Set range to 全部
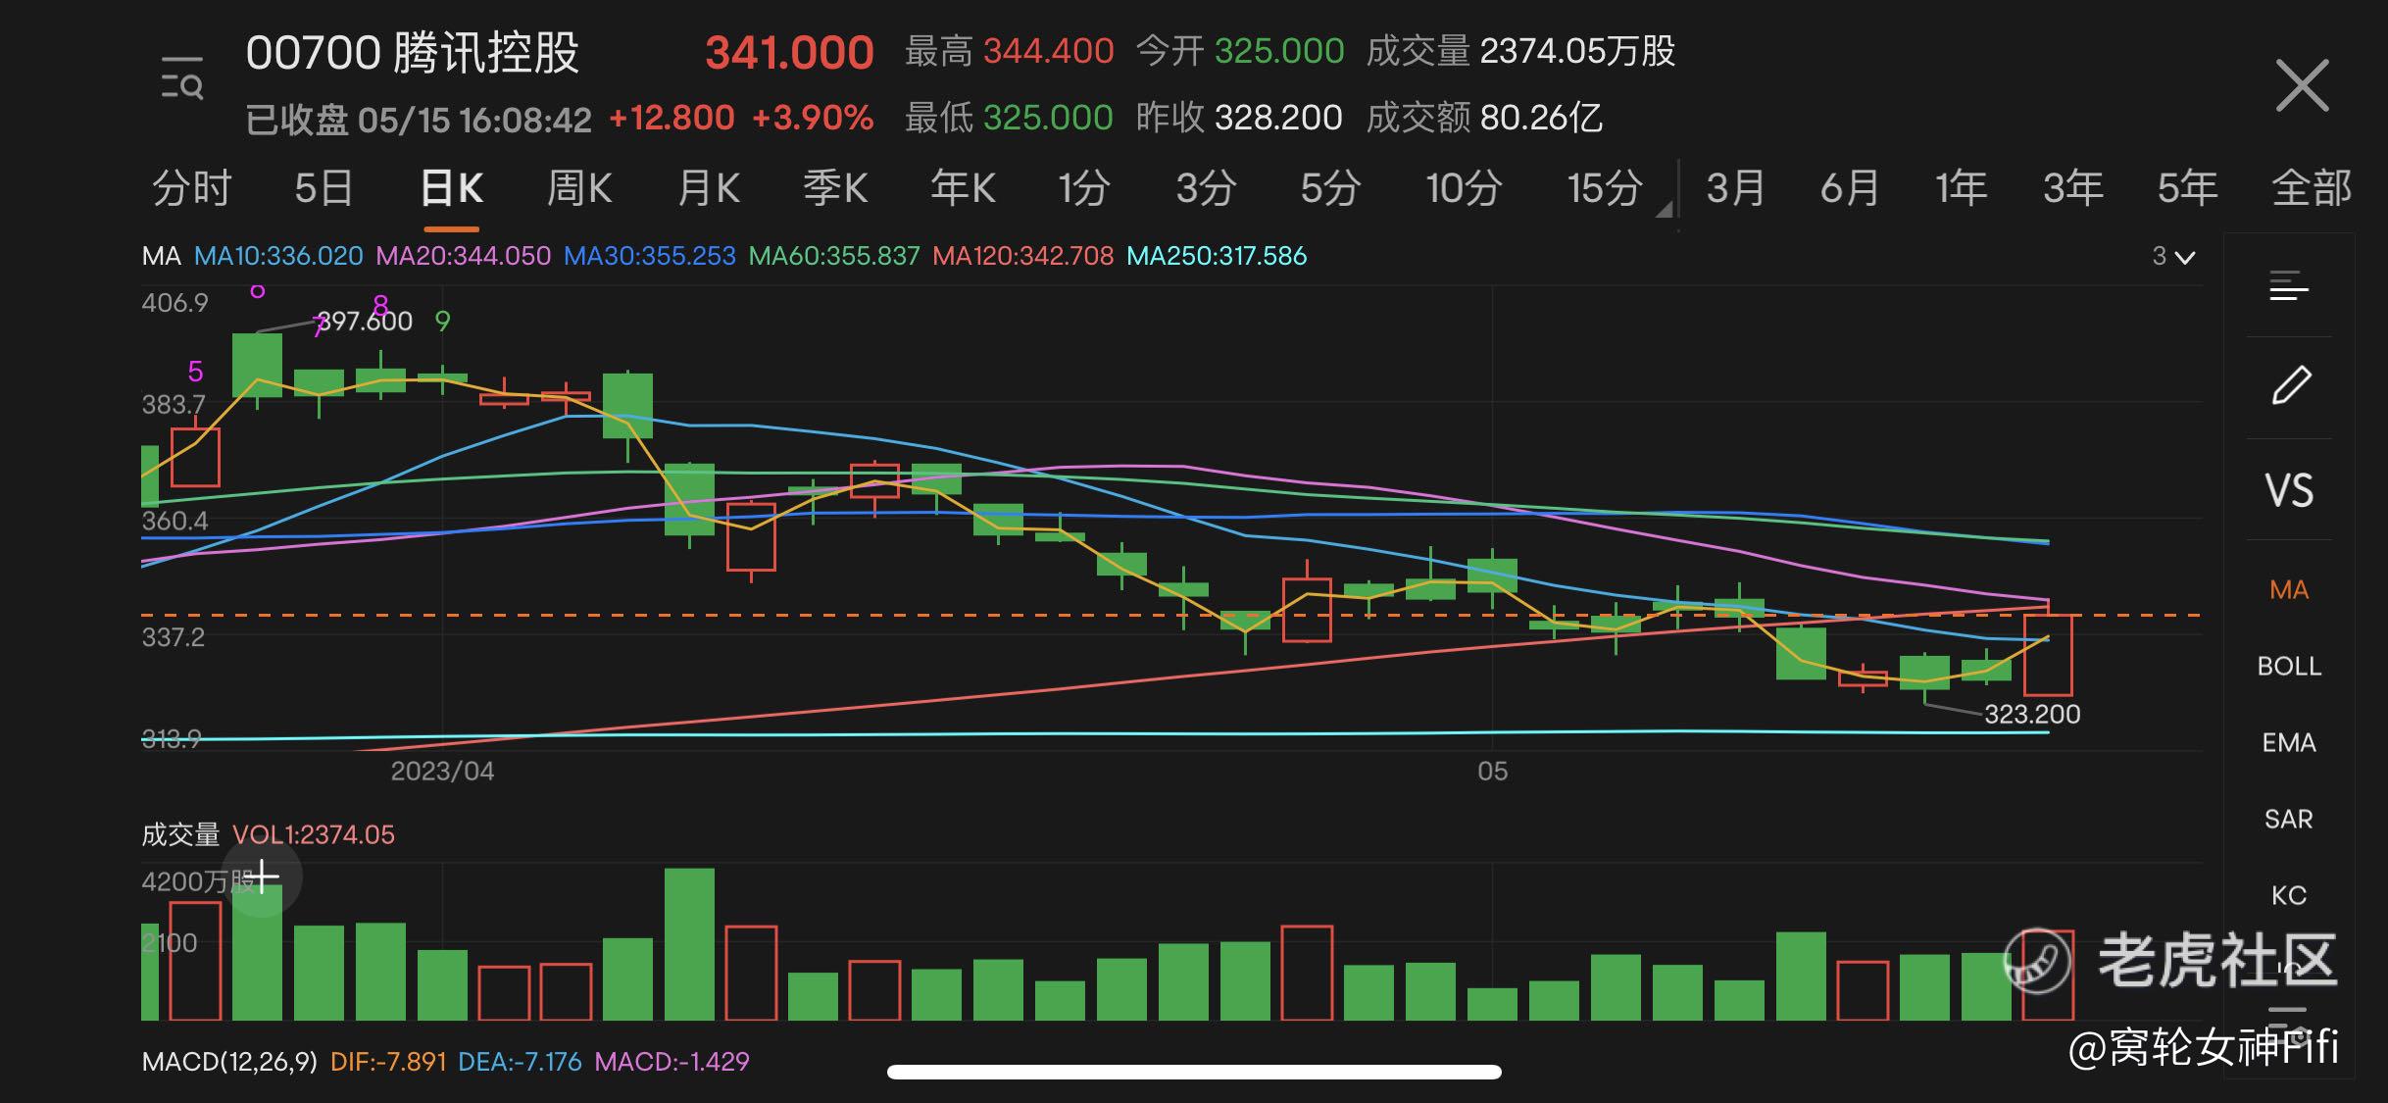Screen dimensions: 2388x1103 (2312, 187)
